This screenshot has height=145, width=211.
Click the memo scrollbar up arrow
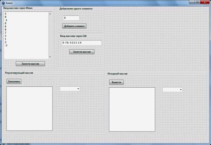[50, 14]
